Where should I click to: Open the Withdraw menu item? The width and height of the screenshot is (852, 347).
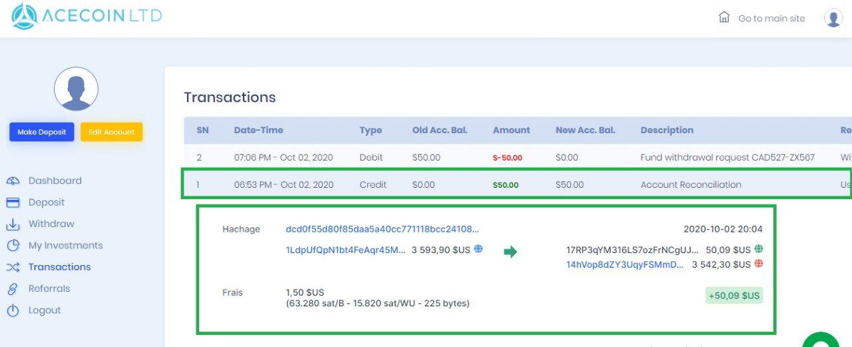[51, 224]
